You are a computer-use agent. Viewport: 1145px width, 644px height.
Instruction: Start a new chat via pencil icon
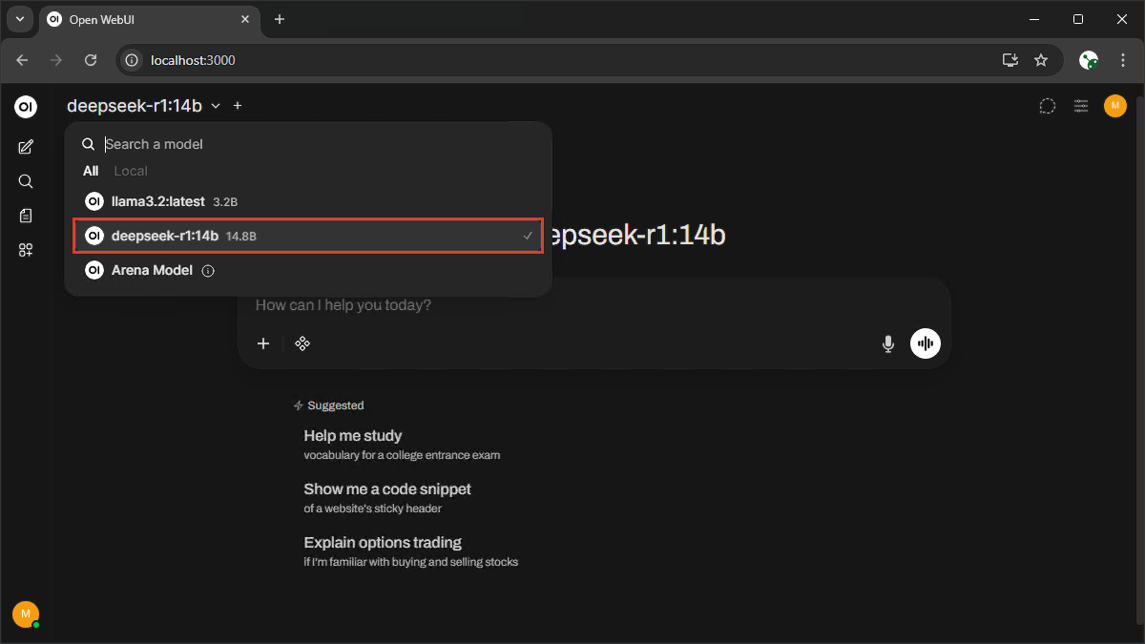point(26,147)
